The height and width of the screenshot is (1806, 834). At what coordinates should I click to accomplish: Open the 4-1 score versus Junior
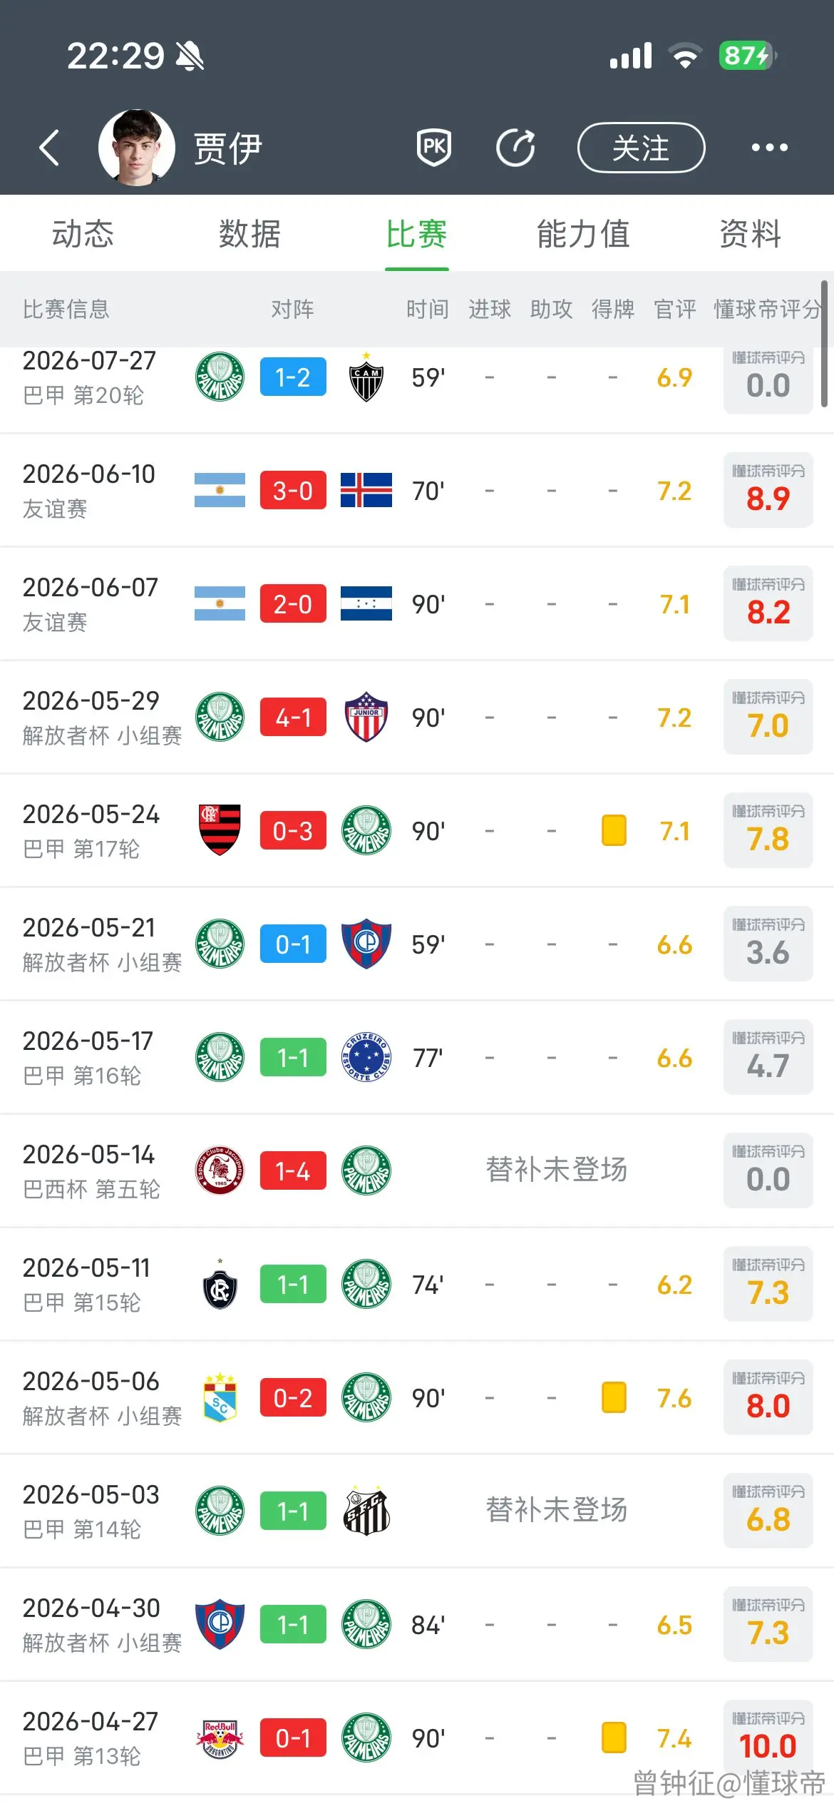coord(293,717)
